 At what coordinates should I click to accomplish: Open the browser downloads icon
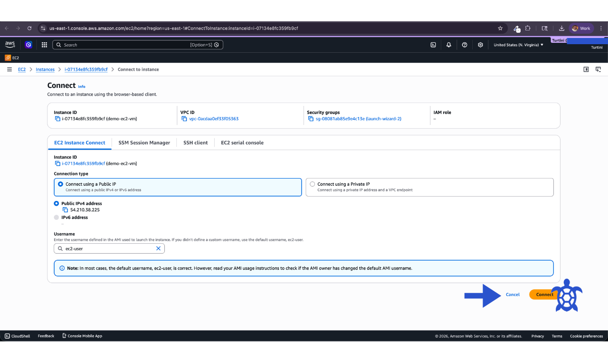[x=561, y=28]
